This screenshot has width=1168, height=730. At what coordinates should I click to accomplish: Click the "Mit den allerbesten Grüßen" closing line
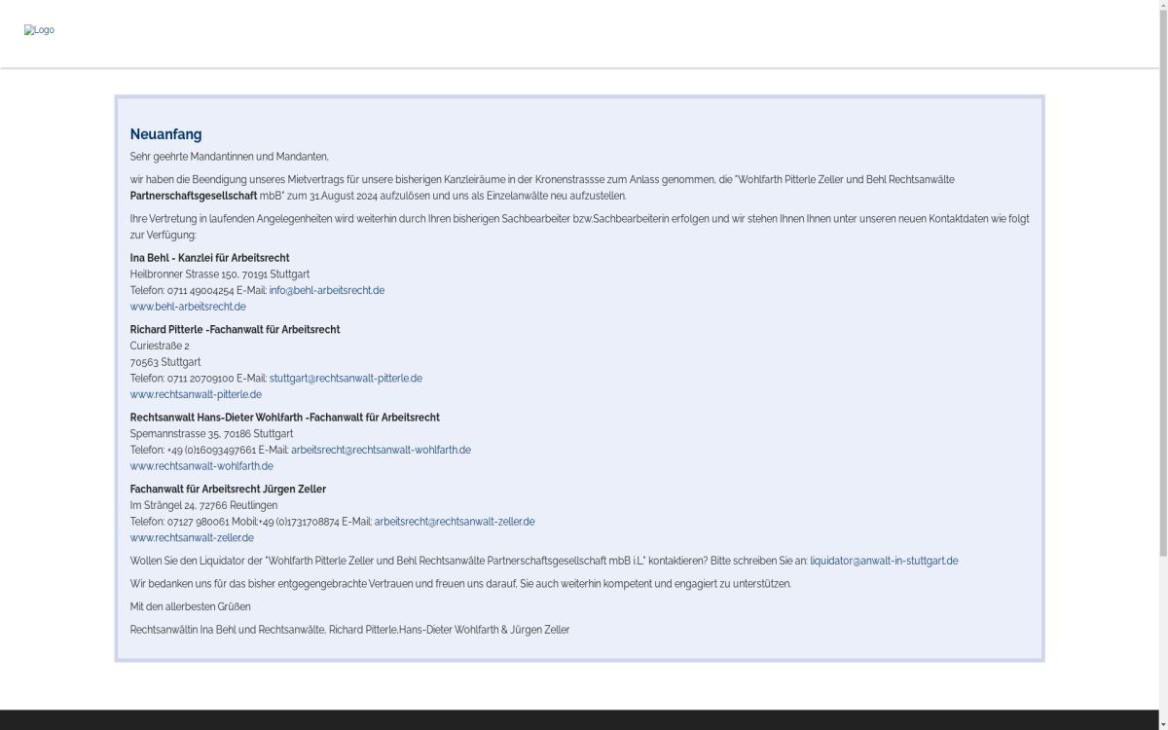click(x=190, y=606)
